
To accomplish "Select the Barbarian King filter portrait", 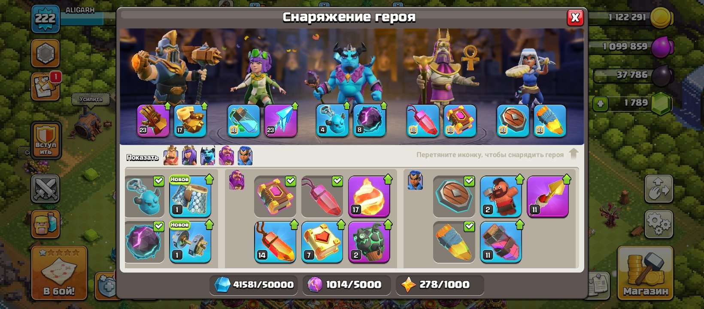I will pyautogui.click(x=171, y=156).
